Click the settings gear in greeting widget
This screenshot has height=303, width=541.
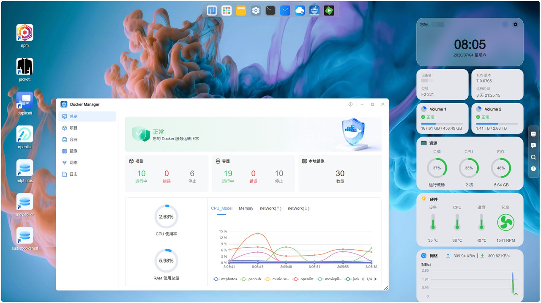click(515, 25)
